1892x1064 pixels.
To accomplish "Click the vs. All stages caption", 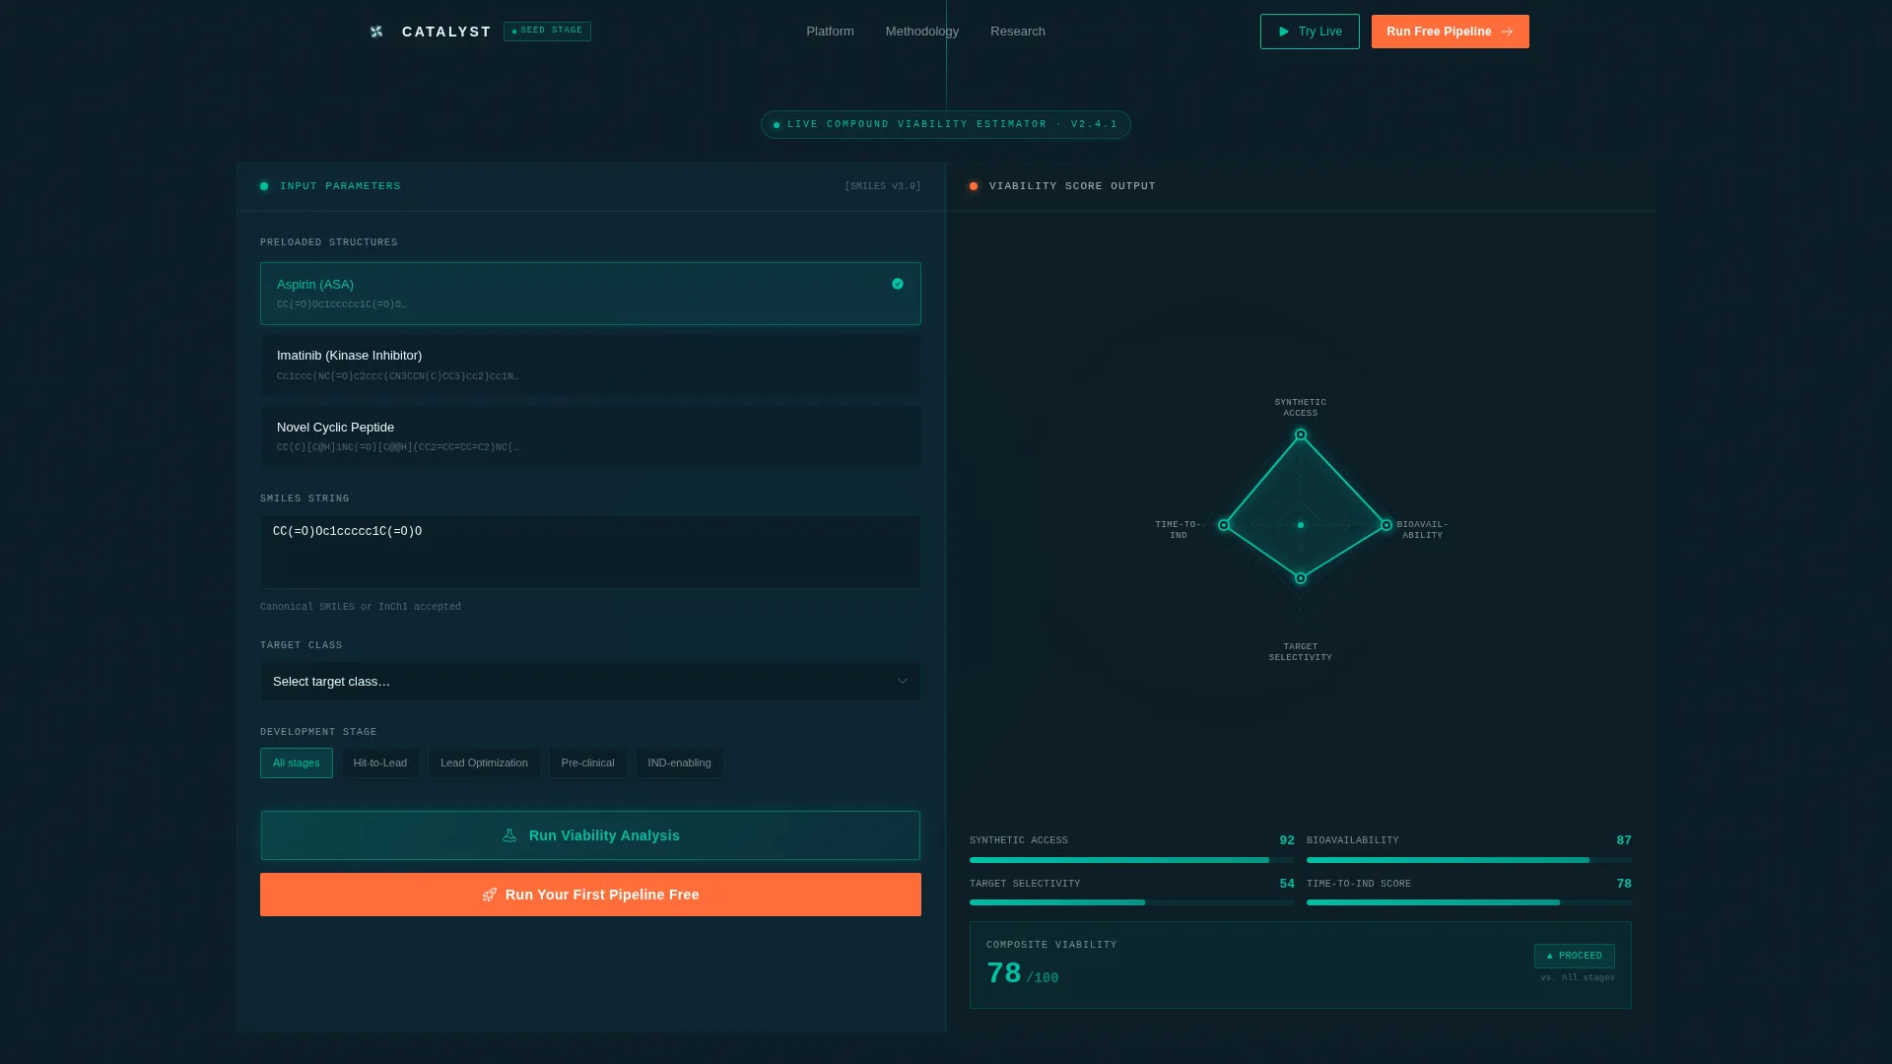I will coord(1578,978).
